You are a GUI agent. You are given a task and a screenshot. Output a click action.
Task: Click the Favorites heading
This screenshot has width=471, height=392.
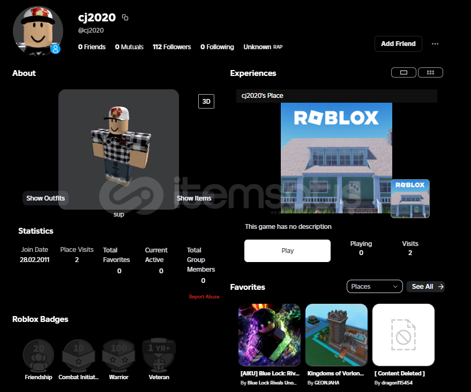pos(248,287)
